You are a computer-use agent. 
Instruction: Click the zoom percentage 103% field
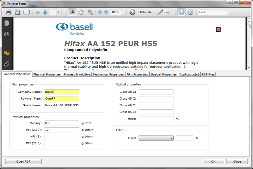coord(116,12)
